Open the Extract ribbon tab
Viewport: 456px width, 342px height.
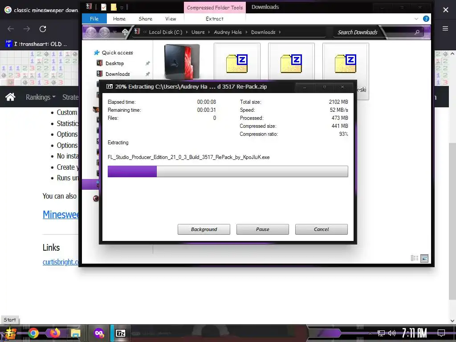215,19
